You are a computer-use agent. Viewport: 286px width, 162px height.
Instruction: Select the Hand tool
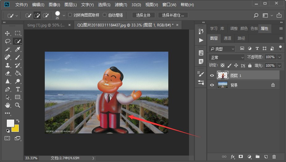[x=7, y=105]
